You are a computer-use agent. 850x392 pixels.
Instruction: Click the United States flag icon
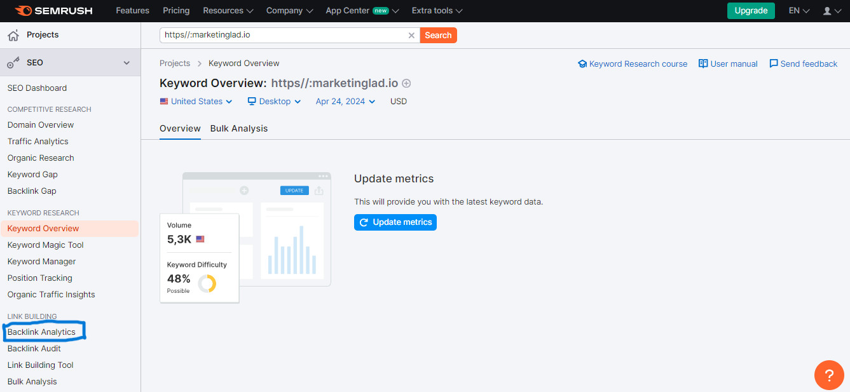[x=164, y=102]
